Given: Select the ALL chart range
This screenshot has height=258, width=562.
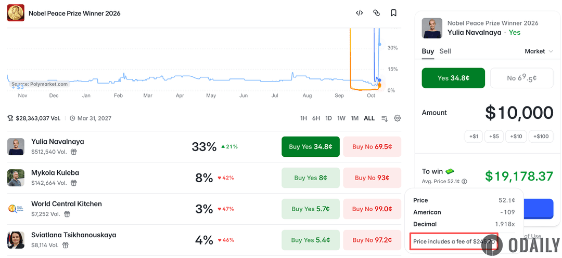Looking at the screenshot, I should [x=369, y=118].
